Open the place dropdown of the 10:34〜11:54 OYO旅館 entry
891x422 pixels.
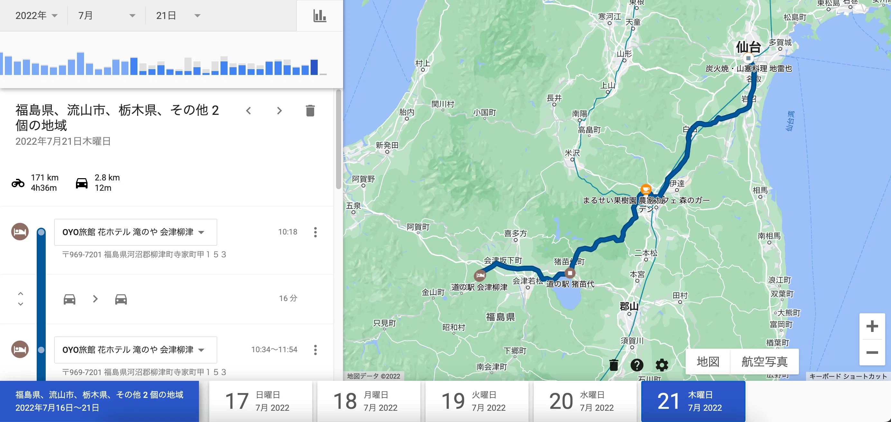136,350
